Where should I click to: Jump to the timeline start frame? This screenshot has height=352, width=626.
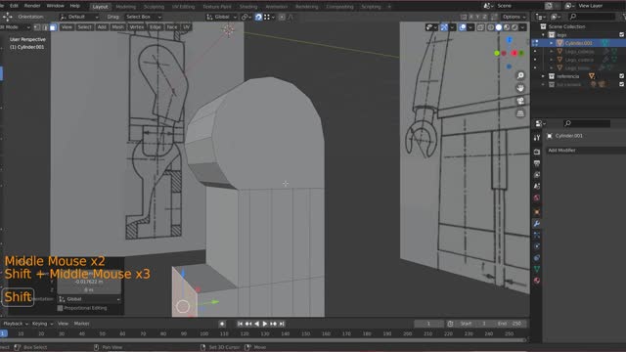click(x=240, y=324)
